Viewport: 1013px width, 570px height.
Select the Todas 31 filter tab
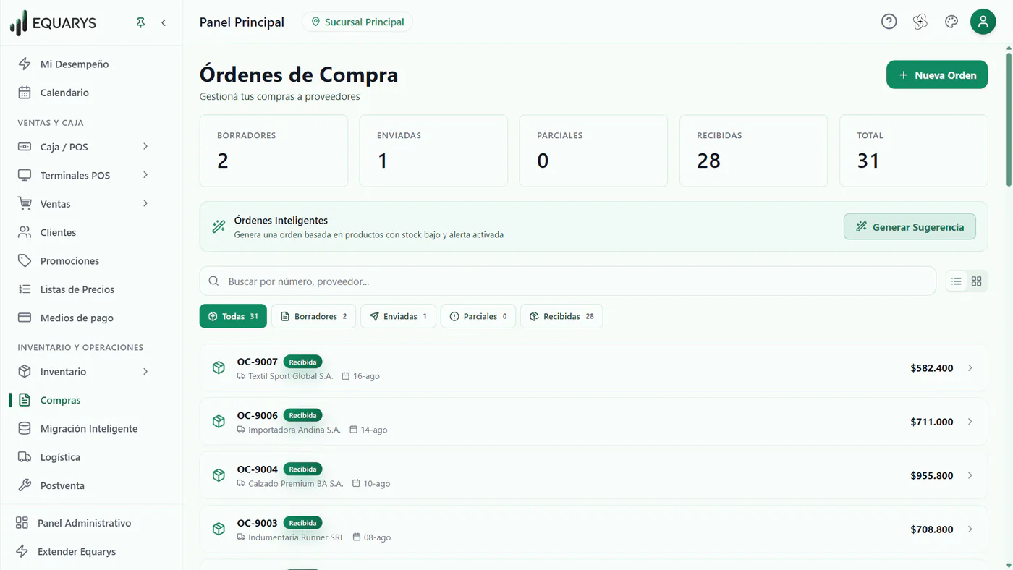(233, 316)
